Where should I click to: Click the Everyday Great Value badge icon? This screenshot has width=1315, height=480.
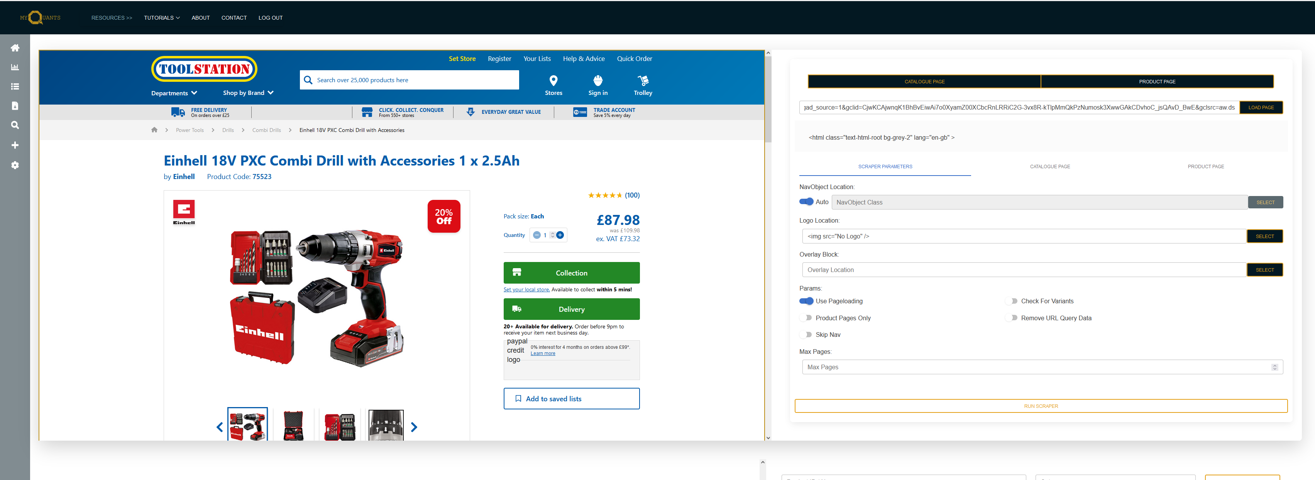click(470, 112)
